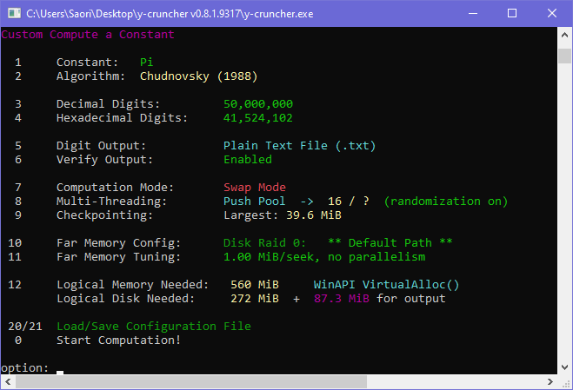Click the Constant Pi value
The width and height of the screenshot is (573, 390).
(x=146, y=63)
